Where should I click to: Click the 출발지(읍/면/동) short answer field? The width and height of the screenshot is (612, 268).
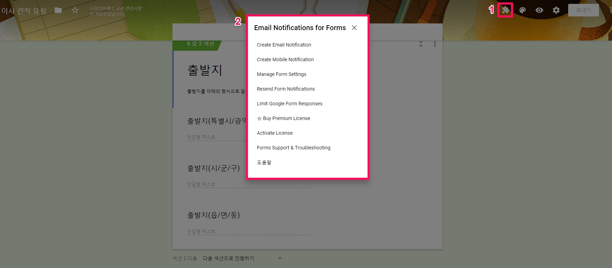point(249,231)
